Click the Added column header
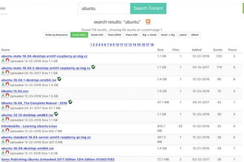 click(x=196, y=50)
